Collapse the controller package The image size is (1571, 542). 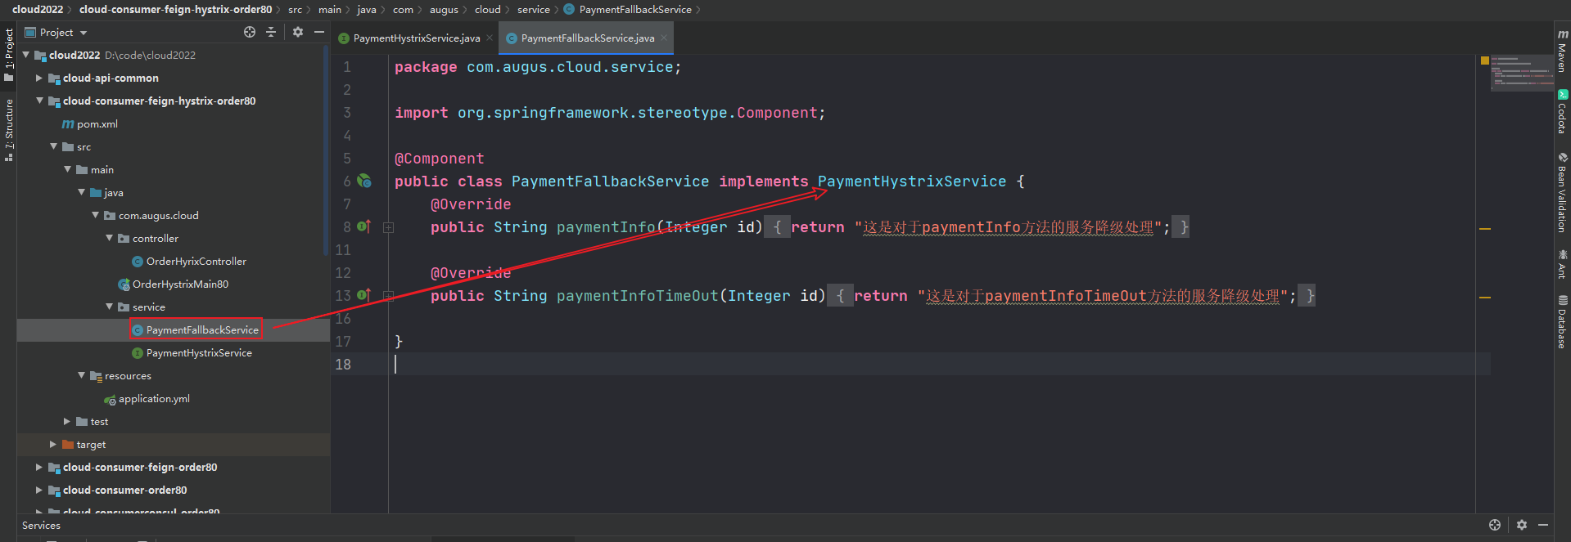pos(110,238)
